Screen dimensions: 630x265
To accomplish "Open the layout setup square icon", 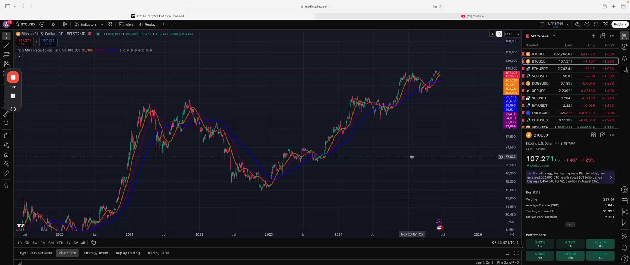I will tap(542, 24).
